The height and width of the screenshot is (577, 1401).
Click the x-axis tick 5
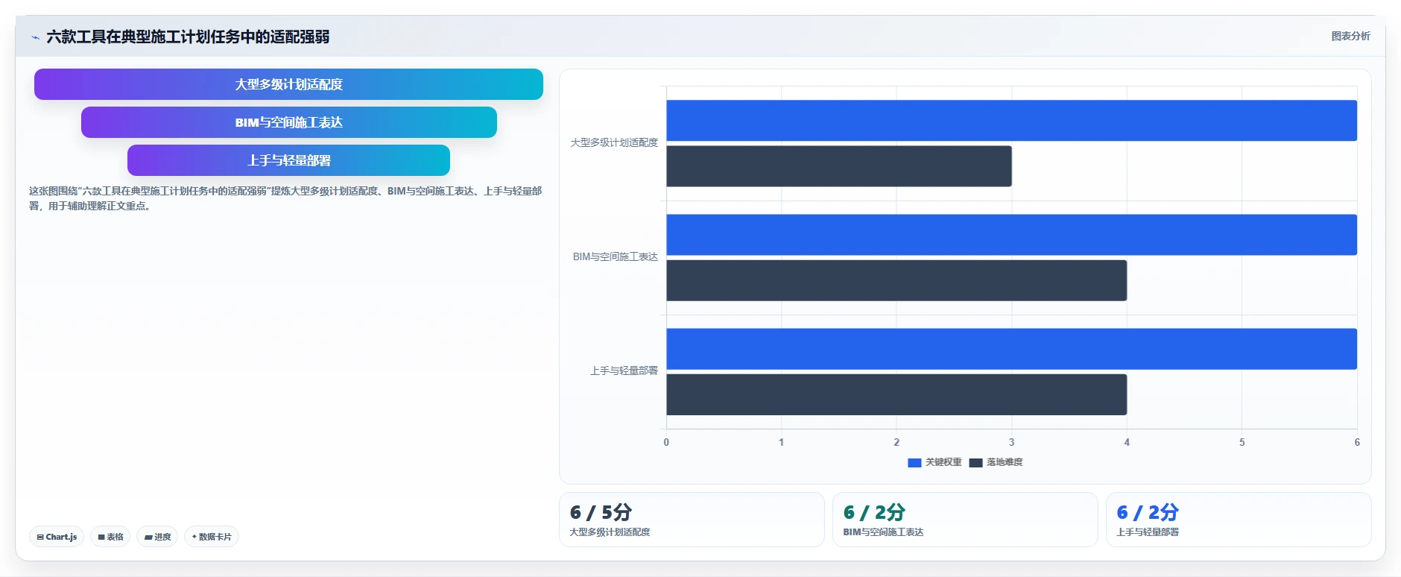1242,442
